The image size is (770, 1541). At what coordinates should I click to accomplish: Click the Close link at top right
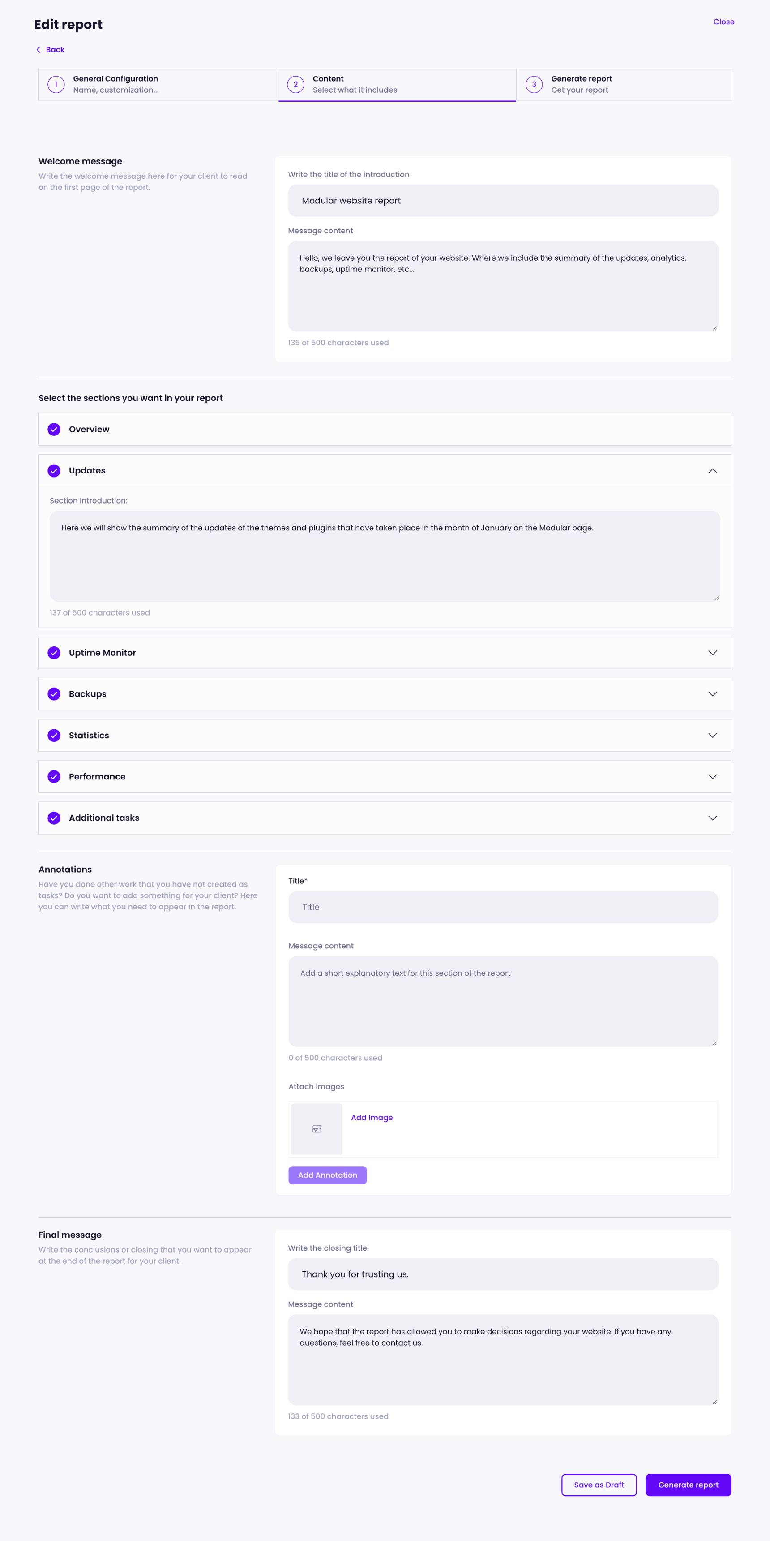click(723, 22)
